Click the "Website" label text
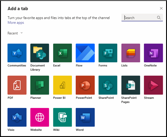 pos(36,130)
